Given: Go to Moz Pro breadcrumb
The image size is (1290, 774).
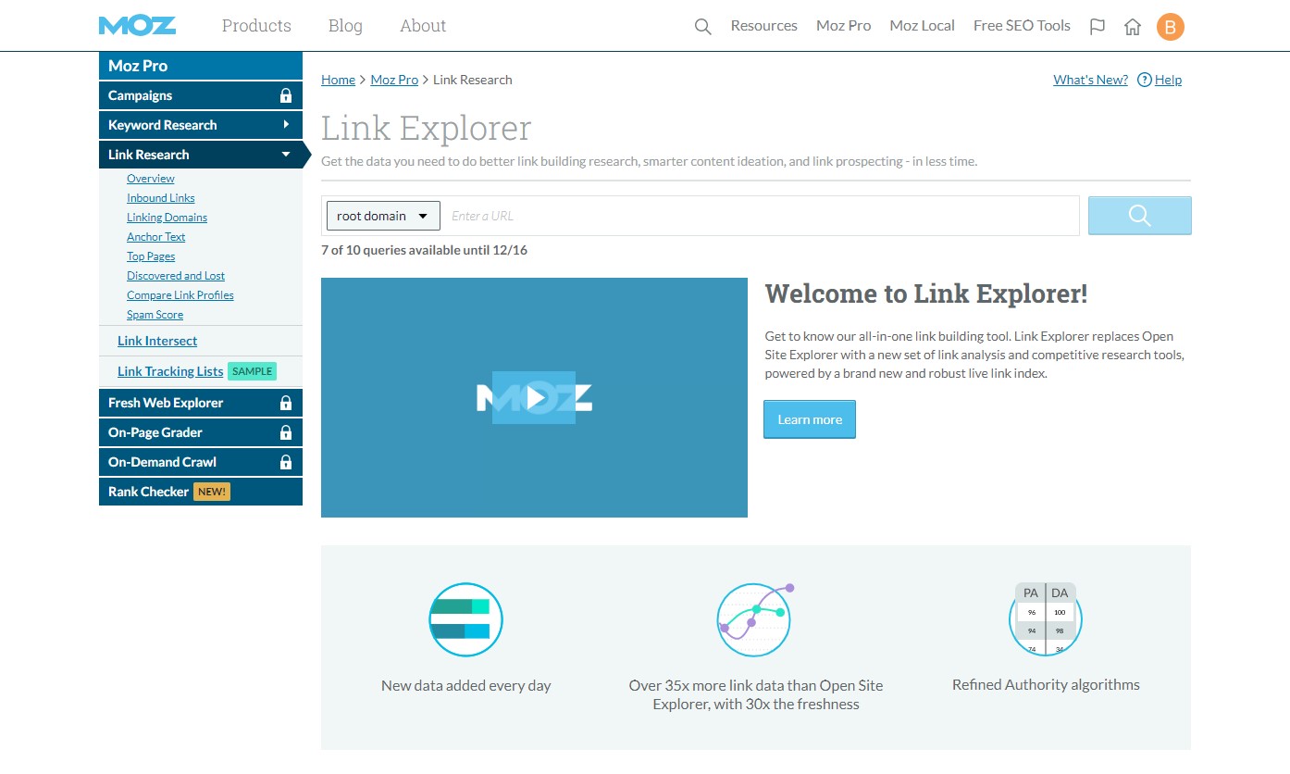Looking at the screenshot, I should click(x=394, y=80).
